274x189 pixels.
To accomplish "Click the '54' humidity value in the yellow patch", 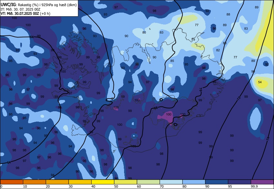I will 260,82.
